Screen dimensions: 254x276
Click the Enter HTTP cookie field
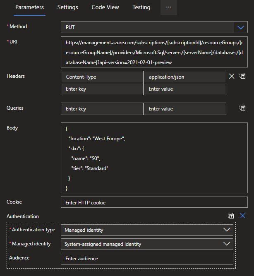coord(154,202)
